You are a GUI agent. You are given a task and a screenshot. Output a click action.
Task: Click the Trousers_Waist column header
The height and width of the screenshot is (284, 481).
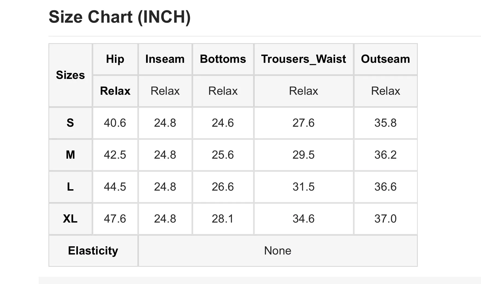point(304,59)
